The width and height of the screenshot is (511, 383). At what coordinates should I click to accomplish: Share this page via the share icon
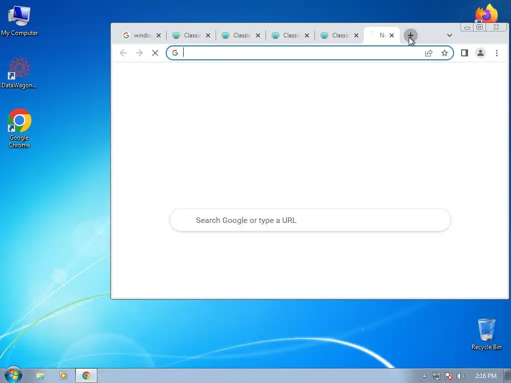click(429, 53)
